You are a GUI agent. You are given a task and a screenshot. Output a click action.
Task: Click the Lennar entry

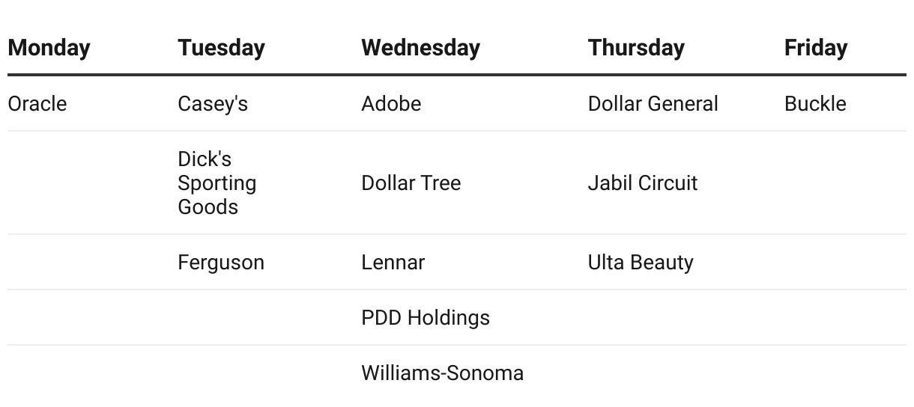(393, 262)
